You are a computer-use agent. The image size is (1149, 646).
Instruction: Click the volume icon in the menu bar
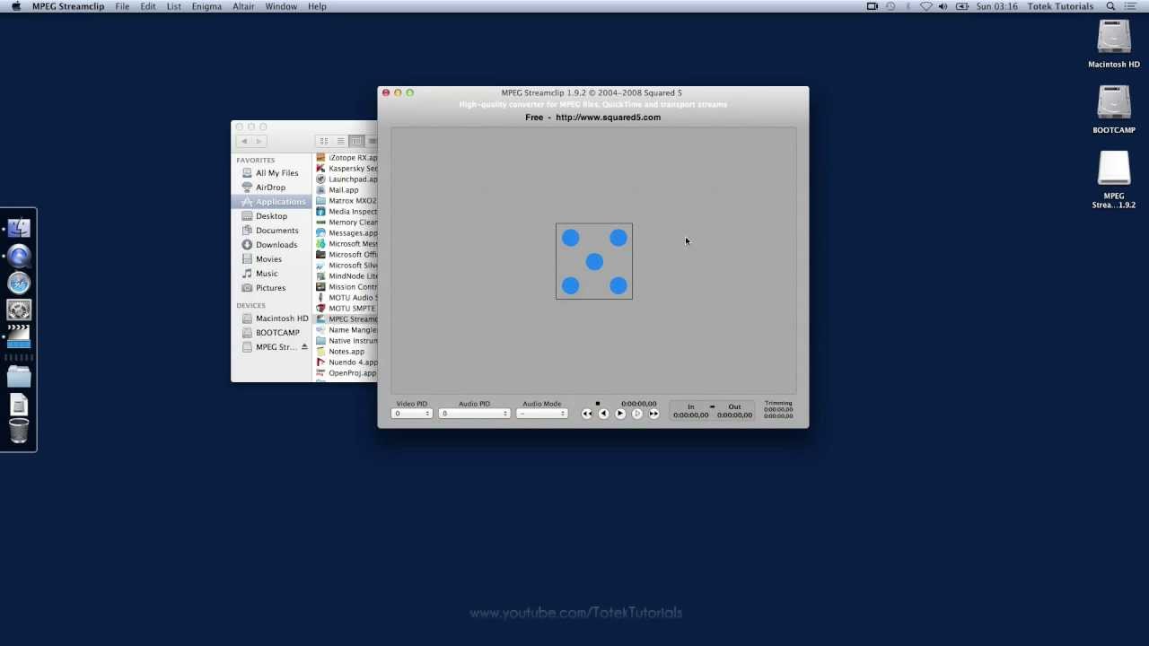pos(943,6)
